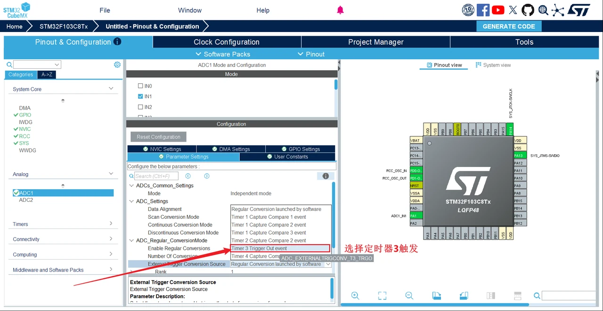This screenshot has width=603, height=311.
Task: Check the IN2 channel checkbox
Action: click(x=140, y=107)
